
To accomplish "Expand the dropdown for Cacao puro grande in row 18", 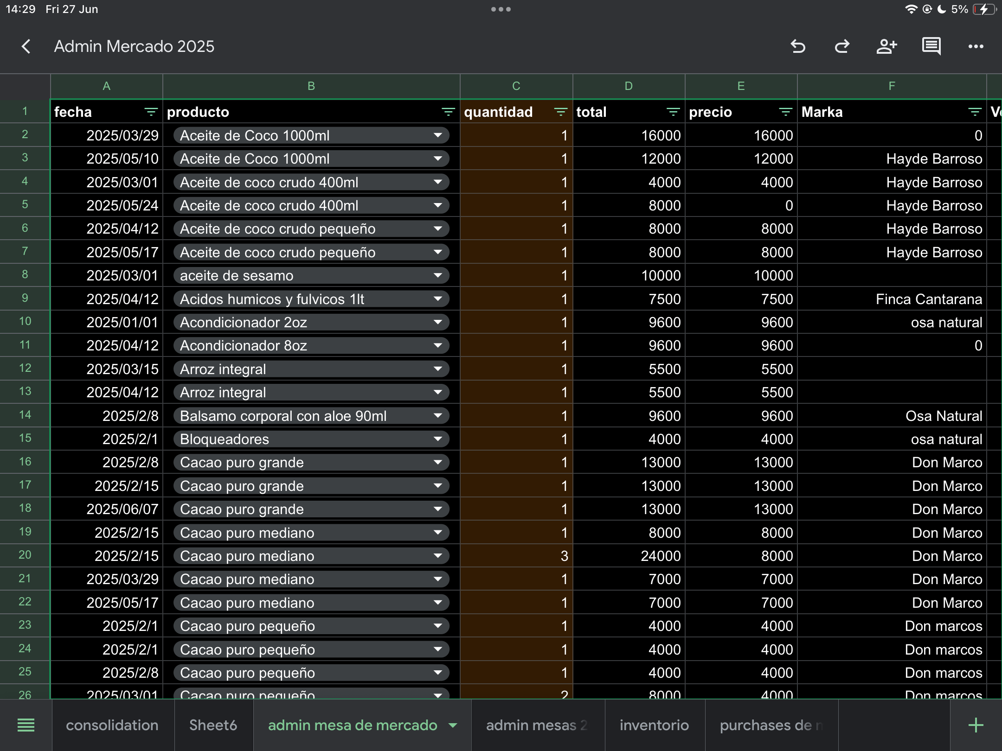I will [437, 509].
